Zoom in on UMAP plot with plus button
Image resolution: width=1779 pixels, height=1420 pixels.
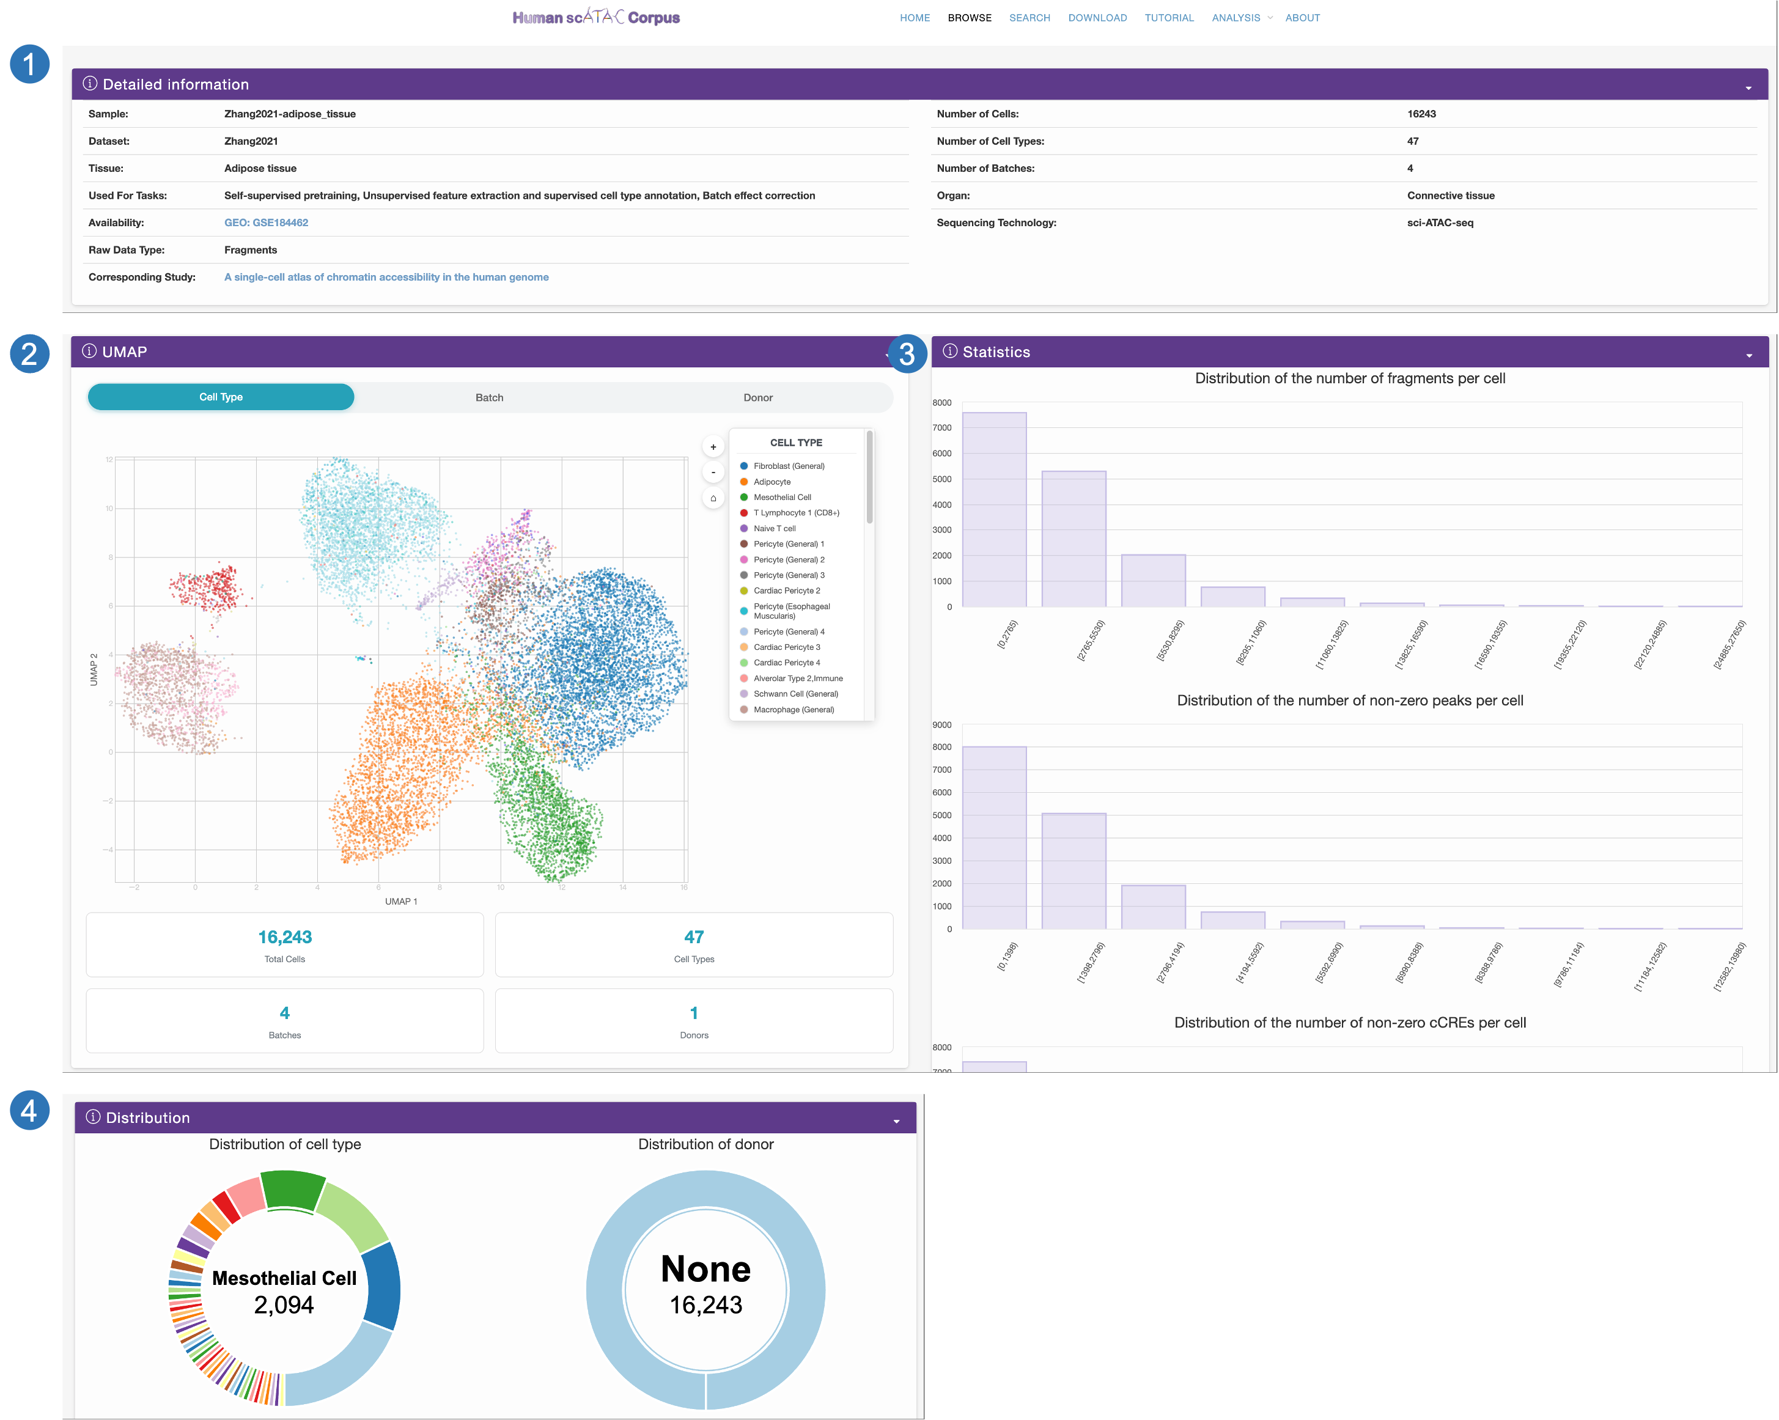[x=713, y=447]
